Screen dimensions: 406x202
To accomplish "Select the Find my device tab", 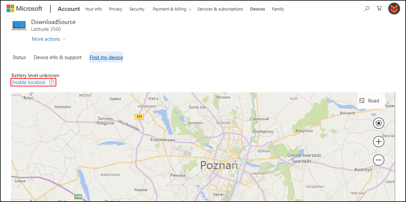I will click(x=106, y=57).
